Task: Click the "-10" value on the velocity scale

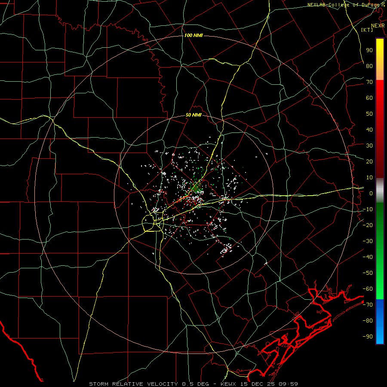Action: (368, 209)
